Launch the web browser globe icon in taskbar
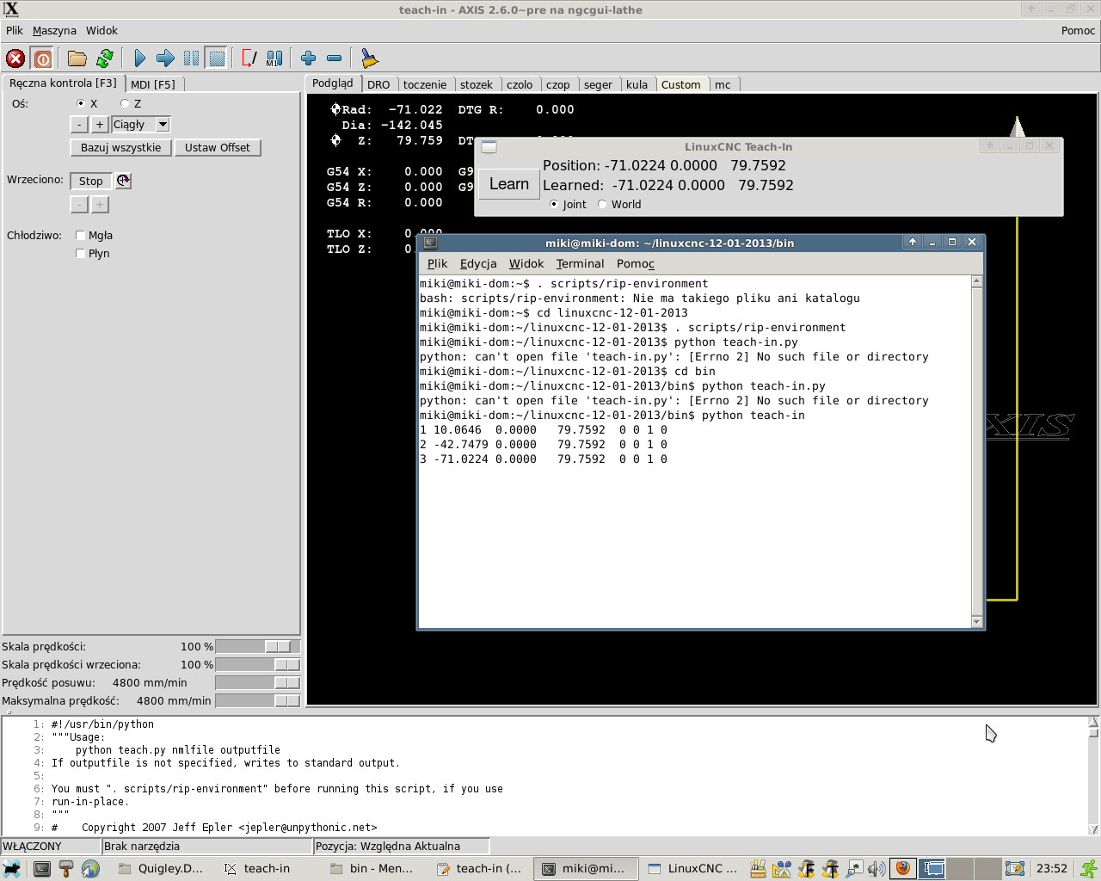 click(x=90, y=869)
